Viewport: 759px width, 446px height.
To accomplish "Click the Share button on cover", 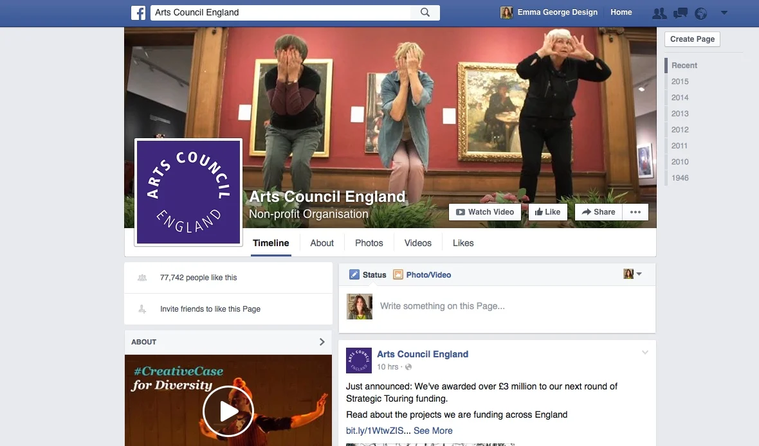I will [598, 212].
